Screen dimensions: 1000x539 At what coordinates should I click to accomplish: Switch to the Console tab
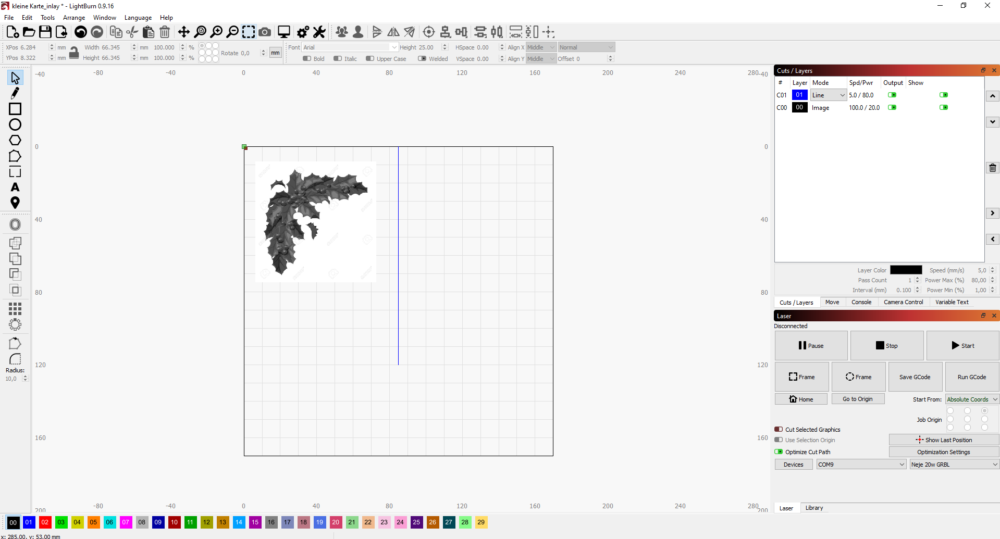pyautogui.click(x=861, y=302)
